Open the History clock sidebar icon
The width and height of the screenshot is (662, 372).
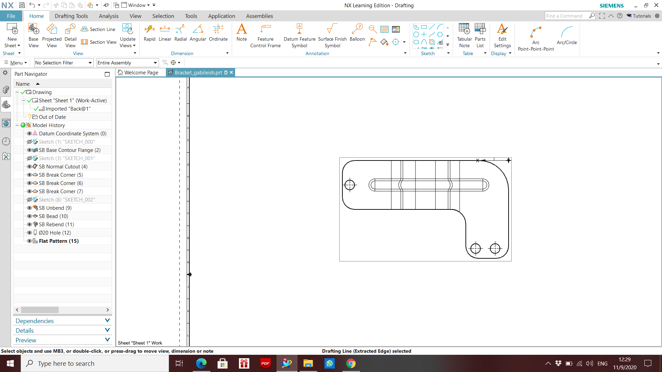pos(6,141)
